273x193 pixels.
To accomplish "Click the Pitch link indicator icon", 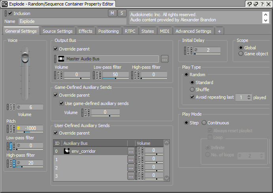I will [x=8, y=129].
